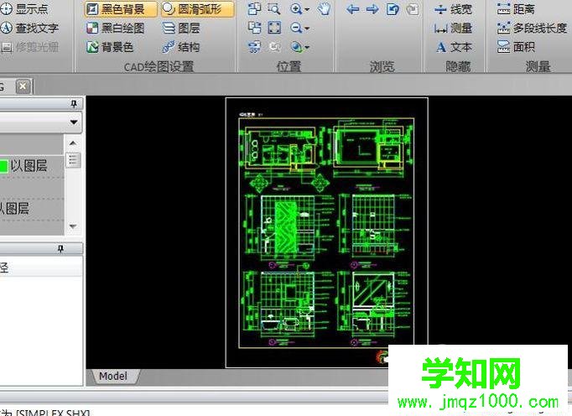
Task: Click the greyed-out refresh zoom icon
Action: pyautogui.click(x=274, y=47)
